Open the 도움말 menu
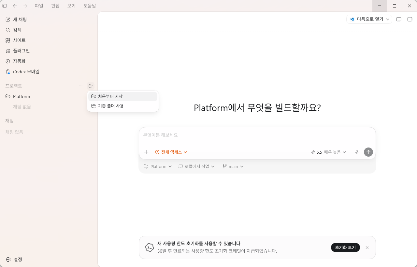This screenshot has height=267, width=417. (x=90, y=6)
